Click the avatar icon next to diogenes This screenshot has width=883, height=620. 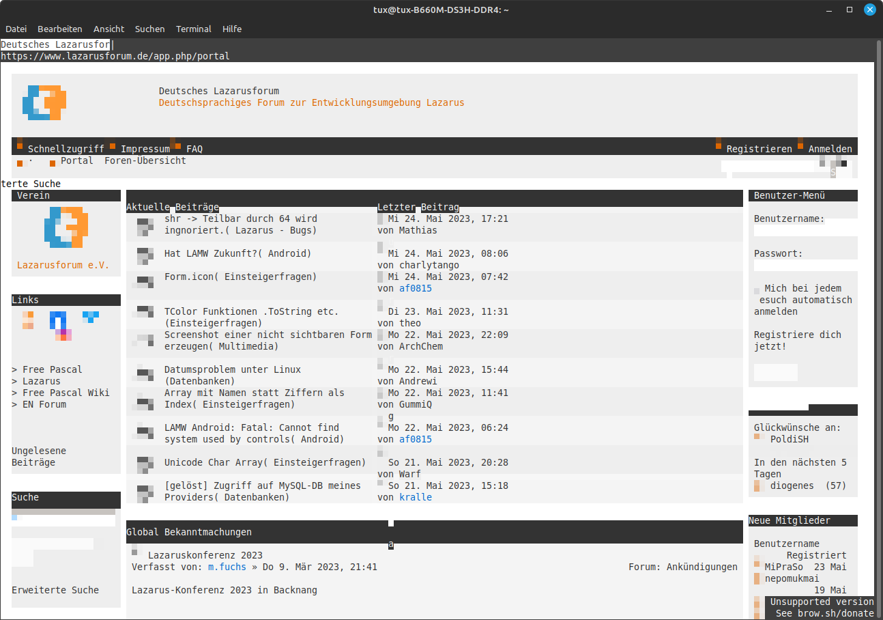point(757,485)
